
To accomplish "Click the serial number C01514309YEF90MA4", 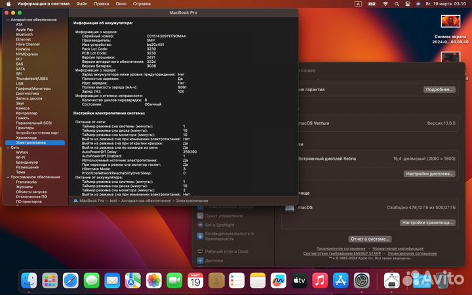I will [166, 36].
